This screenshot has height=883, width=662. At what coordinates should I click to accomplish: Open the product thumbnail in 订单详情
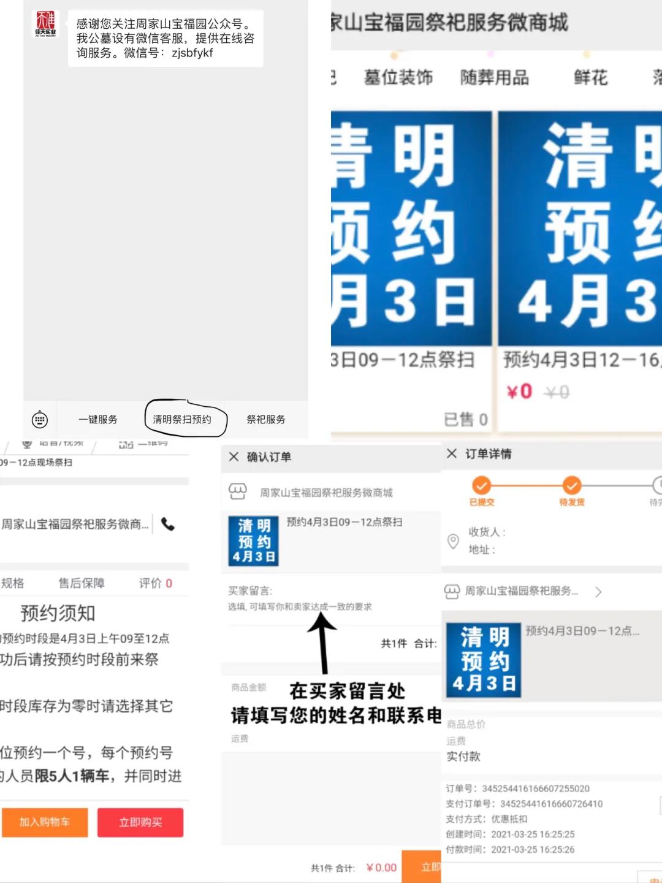tap(484, 660)
